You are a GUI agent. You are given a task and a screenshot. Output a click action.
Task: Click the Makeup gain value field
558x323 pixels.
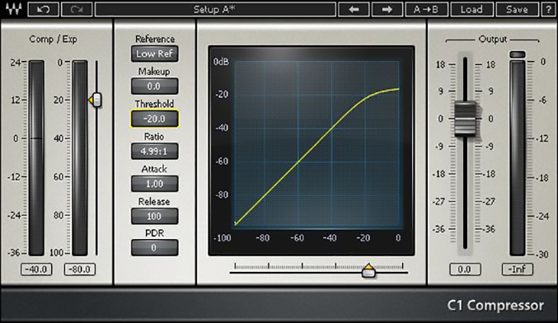pyautogui.click(x=154, y=86)
